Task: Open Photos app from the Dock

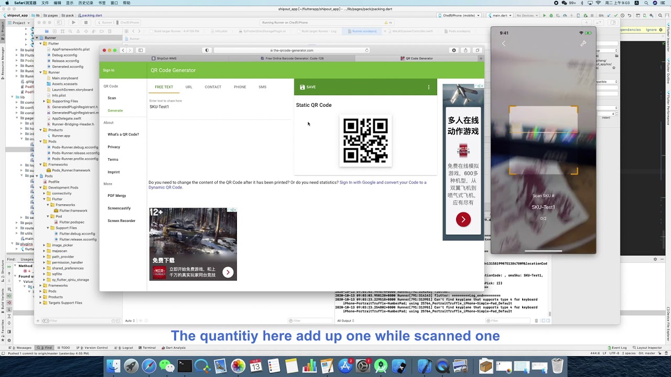Action: tap(238, 366)
